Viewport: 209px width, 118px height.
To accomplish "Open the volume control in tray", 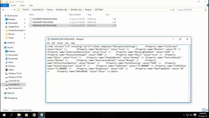I will (191, 115).
